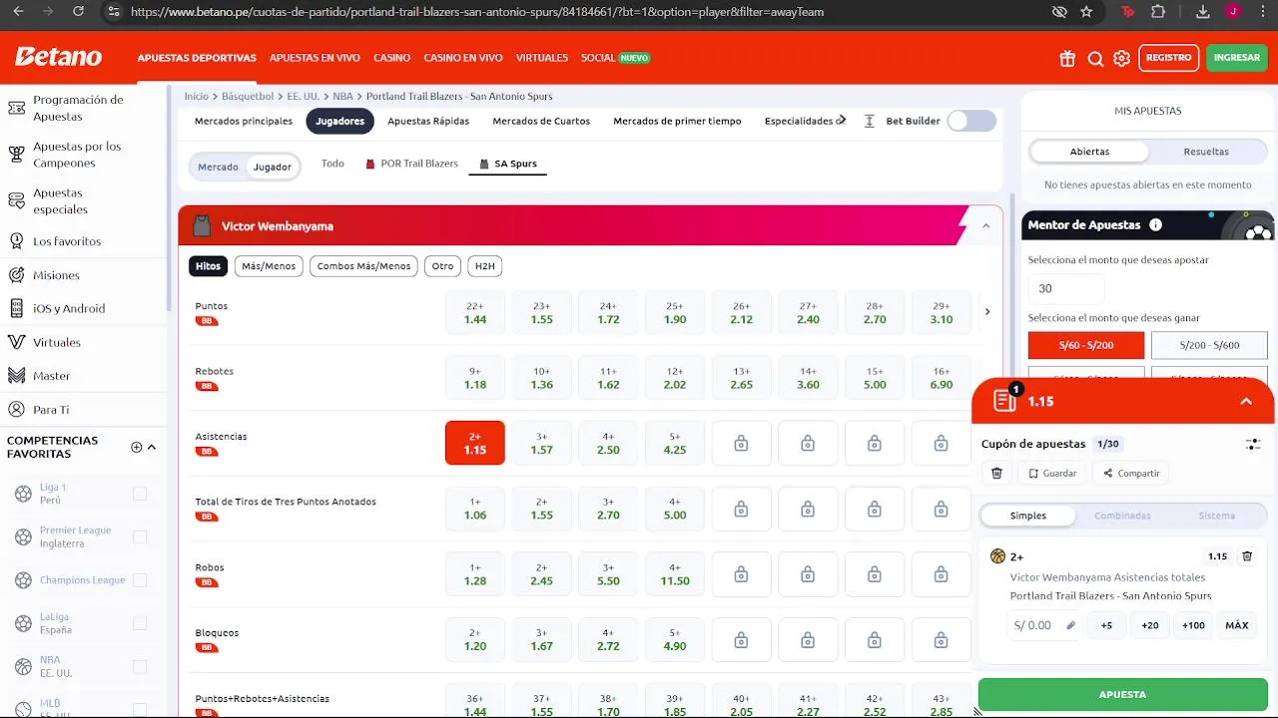Open browser extensions puzzle icon

click(1158, 12)
